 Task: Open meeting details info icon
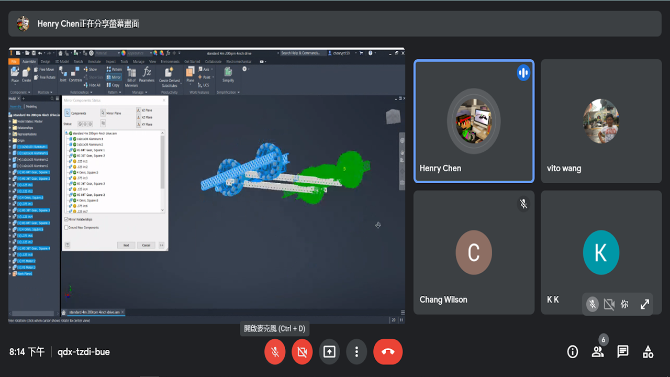click(x=573, y=352)
